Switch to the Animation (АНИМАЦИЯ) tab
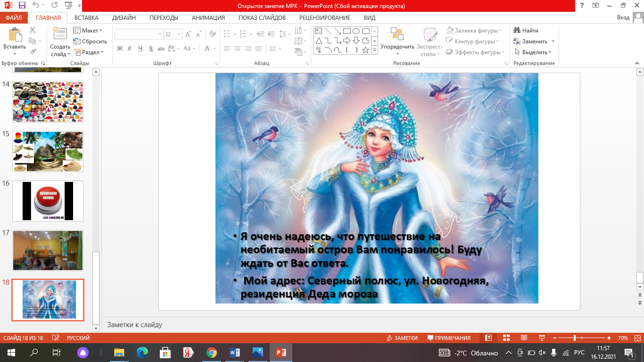This screenshot has height=362, width=644. pos(208,18)
